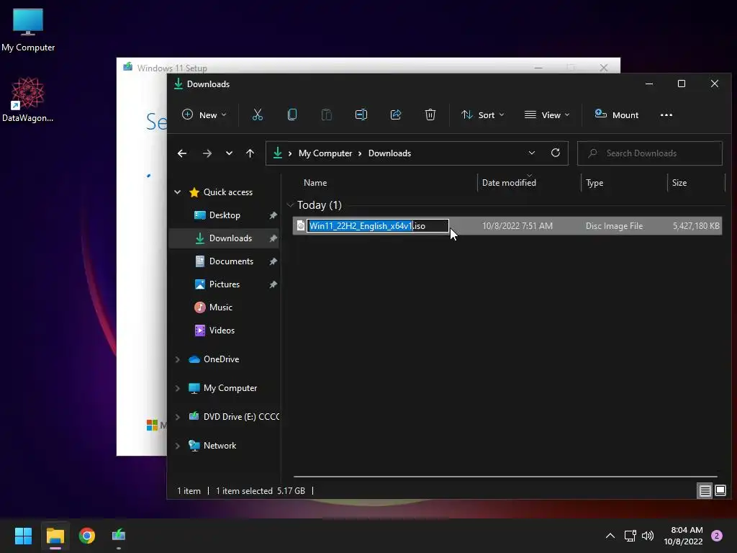Image resolution: width=737 pixels, height=553 pixels.
Task: Open address bar history dropdown
Action: (x=532, y=153)
